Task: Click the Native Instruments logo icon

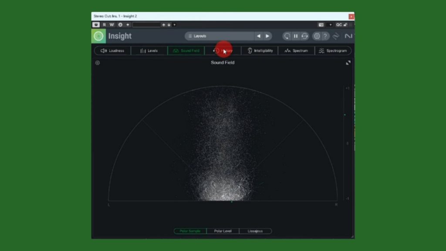Action: 348,36
